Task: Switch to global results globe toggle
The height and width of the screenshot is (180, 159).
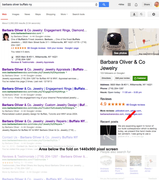Action: coord(141,14)
